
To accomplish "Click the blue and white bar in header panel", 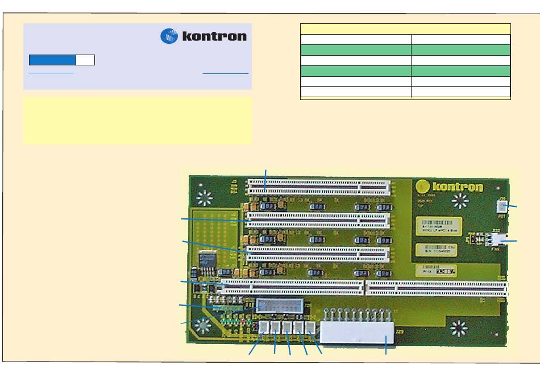I will coord(62,60).
